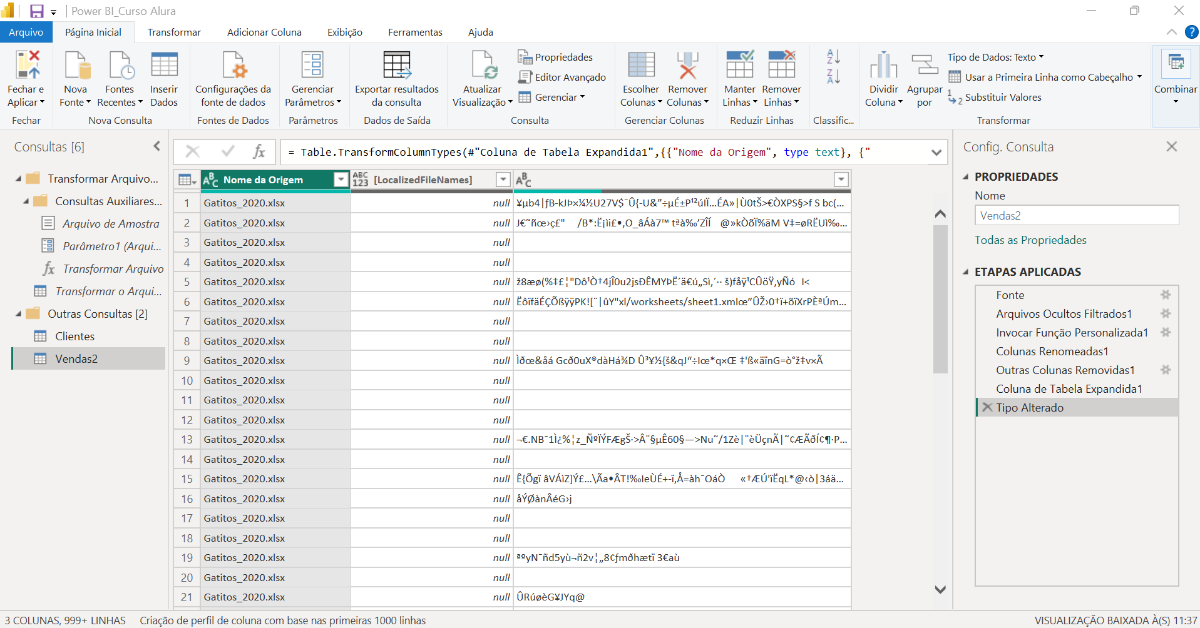The image size is (1200, 628).
Task: Collapse the Outras Consultas group
Action: tap(19, 314)
